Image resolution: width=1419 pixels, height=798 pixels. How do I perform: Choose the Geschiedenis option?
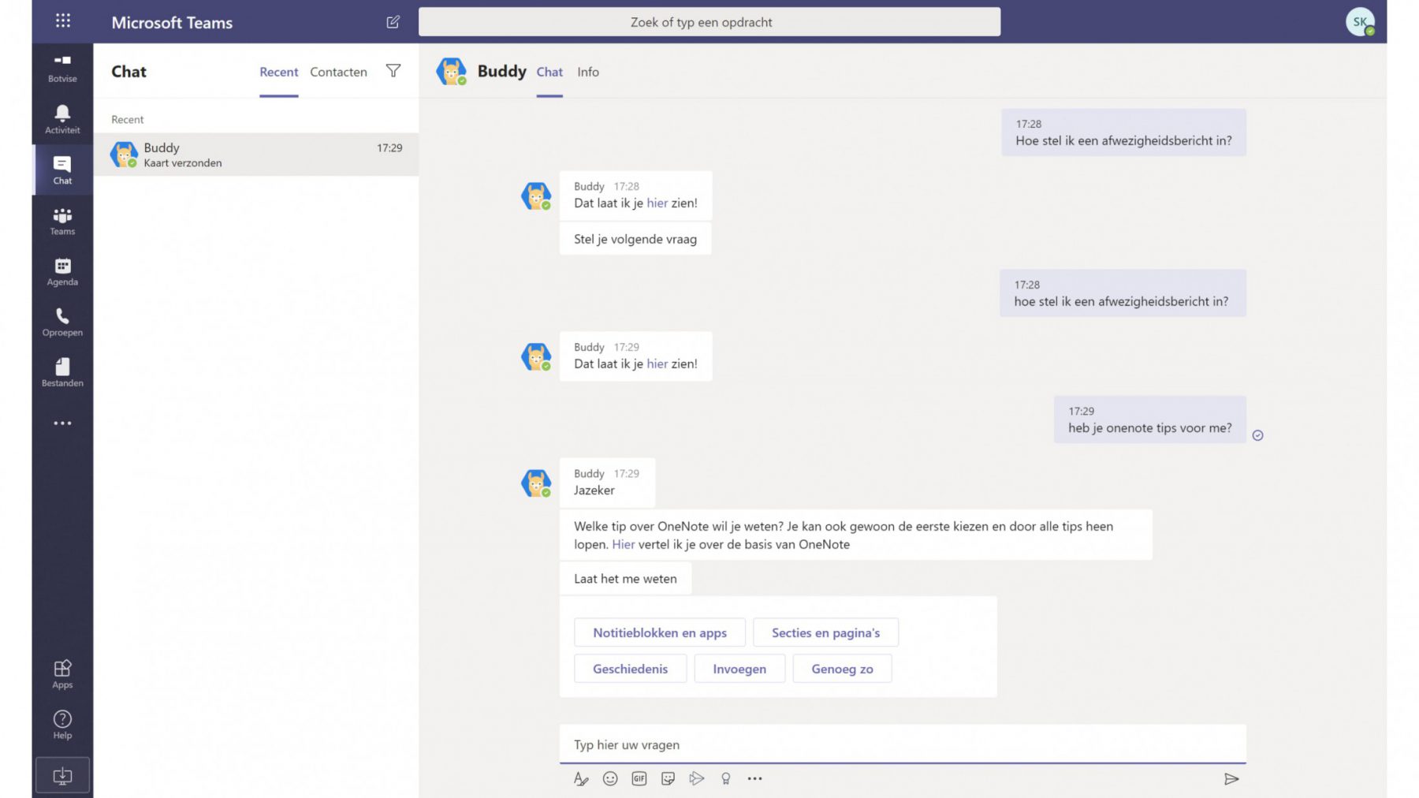(x=630, y=669)
